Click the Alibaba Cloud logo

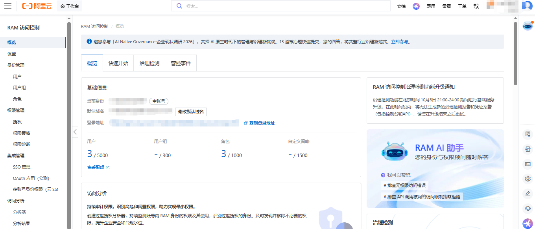click(37, 6)
